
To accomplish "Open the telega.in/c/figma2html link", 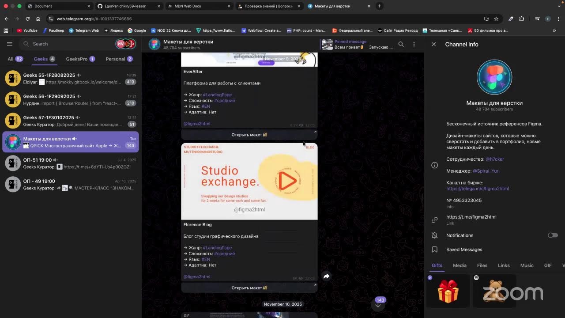I will 478,189.
